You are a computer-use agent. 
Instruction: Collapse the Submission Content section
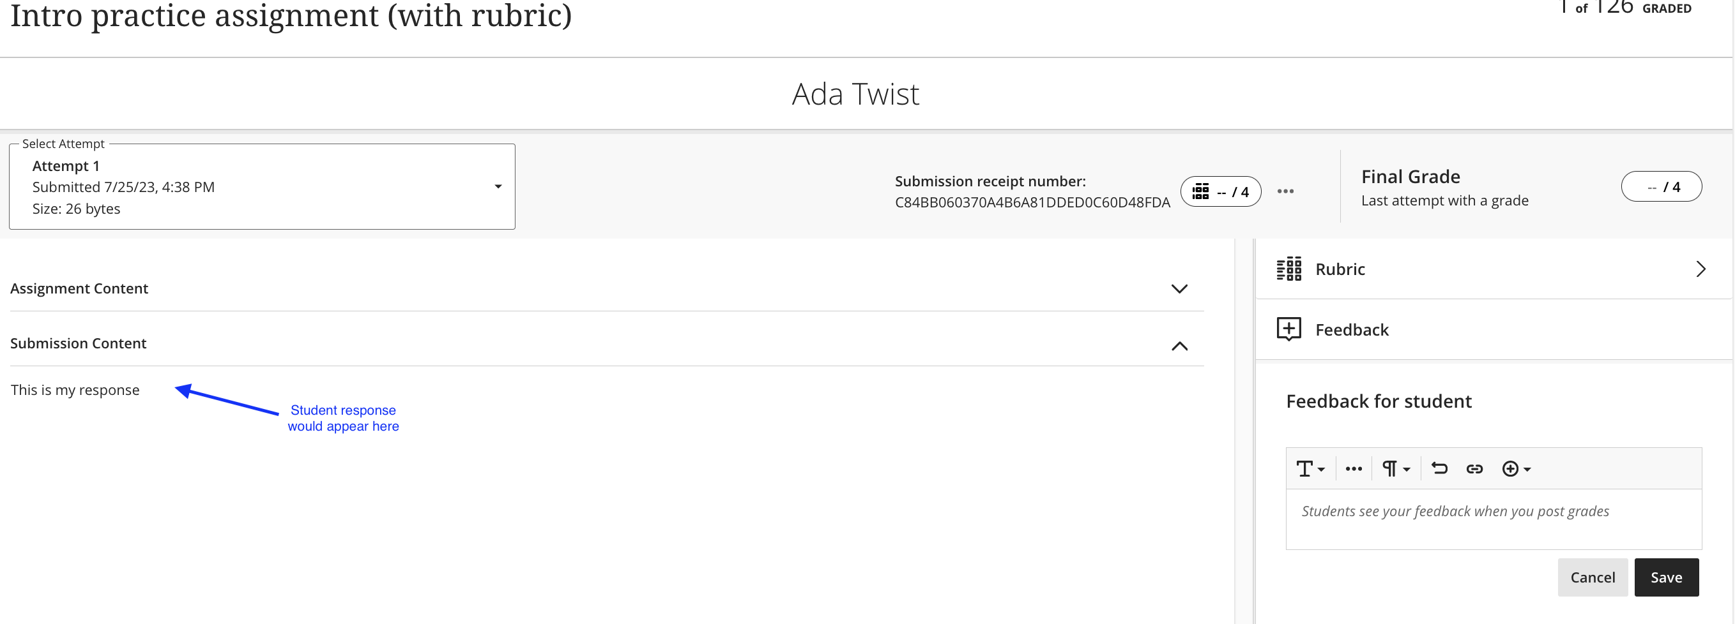pyautogui.click(x=1179, y=347)
